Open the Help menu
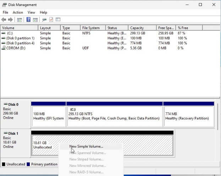The height and width of the screenshot is (176, 221). pos(43,12)
